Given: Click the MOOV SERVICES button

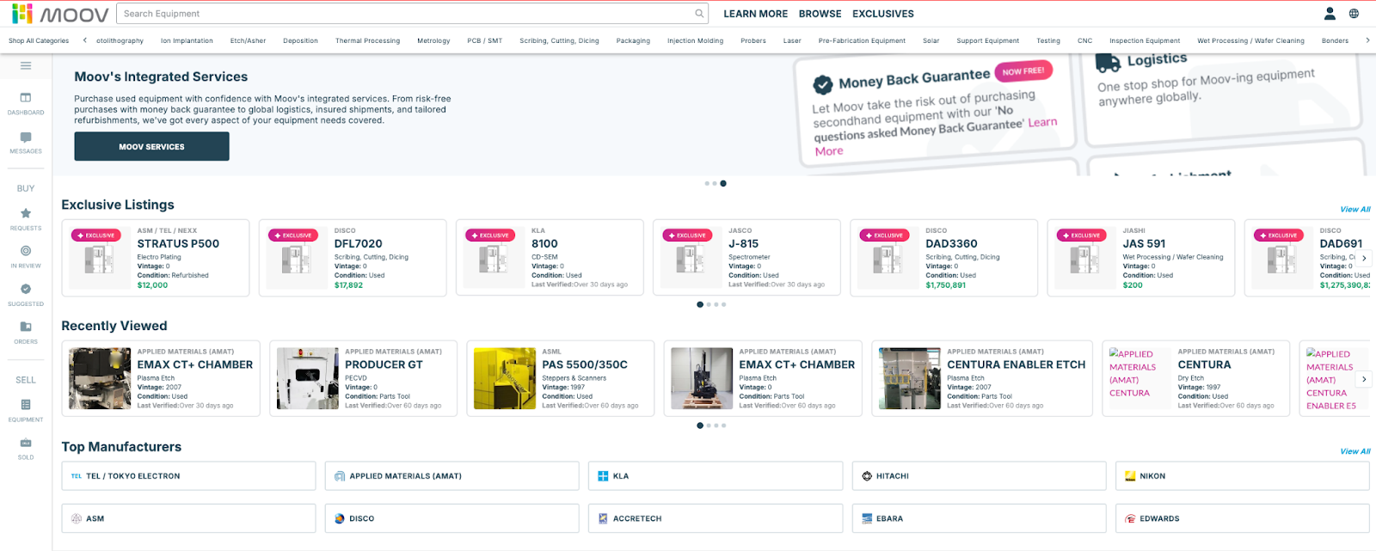Looking at the screenshot, I should (151, 147).
